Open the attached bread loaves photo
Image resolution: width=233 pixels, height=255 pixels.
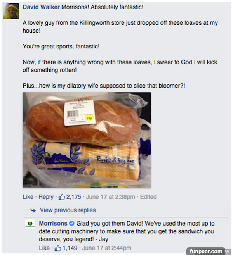[x=86, y=140]
